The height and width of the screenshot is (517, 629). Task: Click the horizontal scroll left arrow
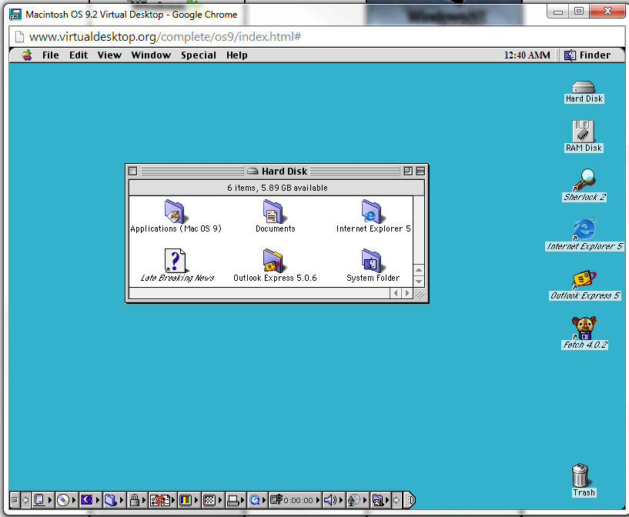click(x=396, y=293)
